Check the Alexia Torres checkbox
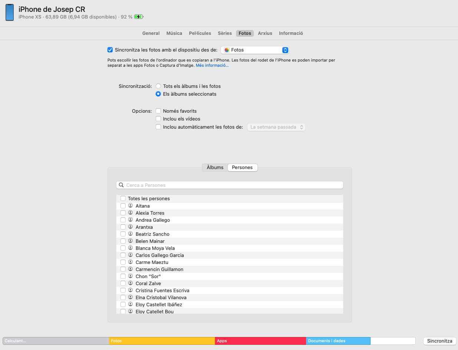Viewport: 458px width, 350px height. 123,213
